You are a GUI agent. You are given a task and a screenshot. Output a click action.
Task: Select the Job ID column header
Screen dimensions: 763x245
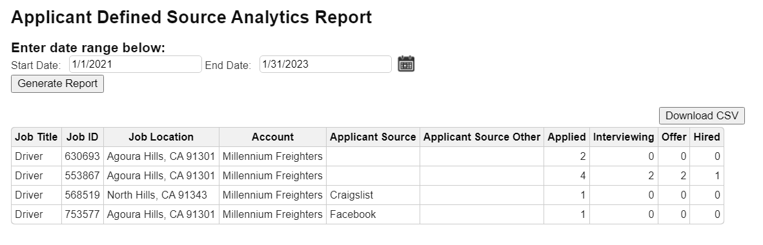(x=83, y=137)
